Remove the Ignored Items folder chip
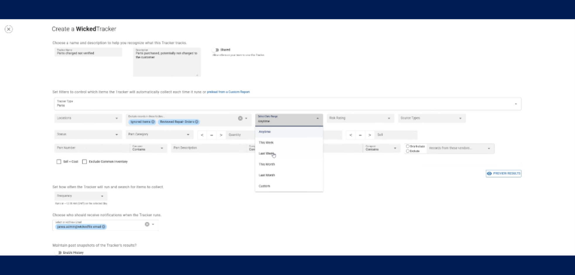 pyautogui.click(x=153, y=122)
